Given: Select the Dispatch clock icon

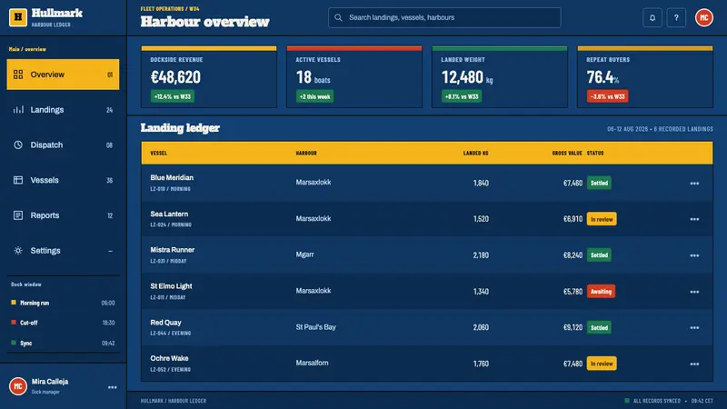Looking at the screenshot, I should [18, 145].
